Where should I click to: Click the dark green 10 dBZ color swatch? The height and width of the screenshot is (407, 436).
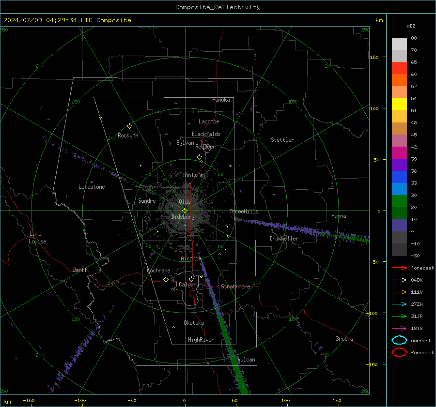tap(399, 213)
